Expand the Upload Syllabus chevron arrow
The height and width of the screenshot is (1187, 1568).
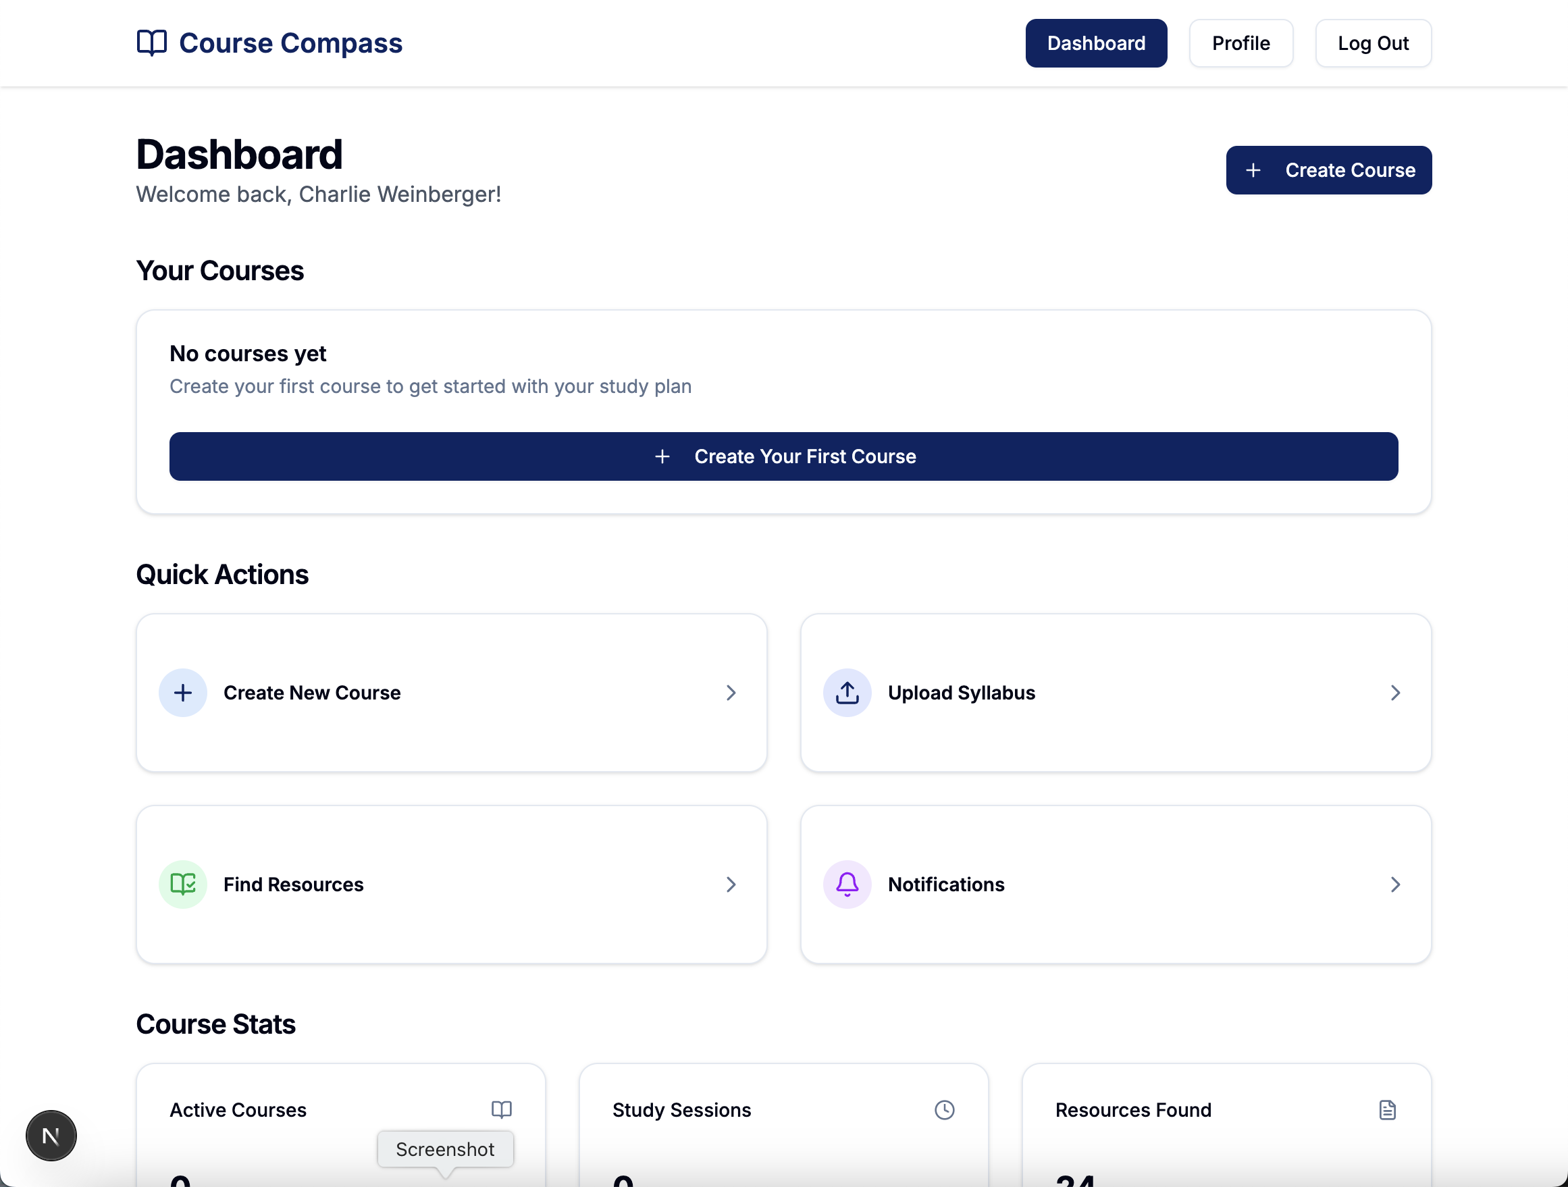(1395, 692)
